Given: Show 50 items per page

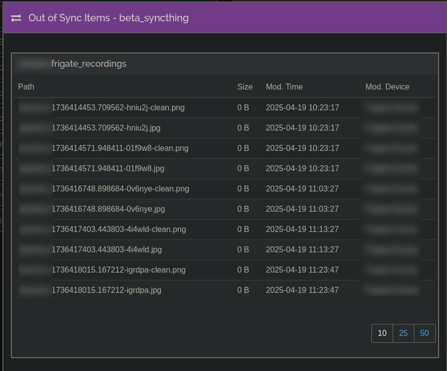Looking at the screenshot, I should click(x=424, y=333).
